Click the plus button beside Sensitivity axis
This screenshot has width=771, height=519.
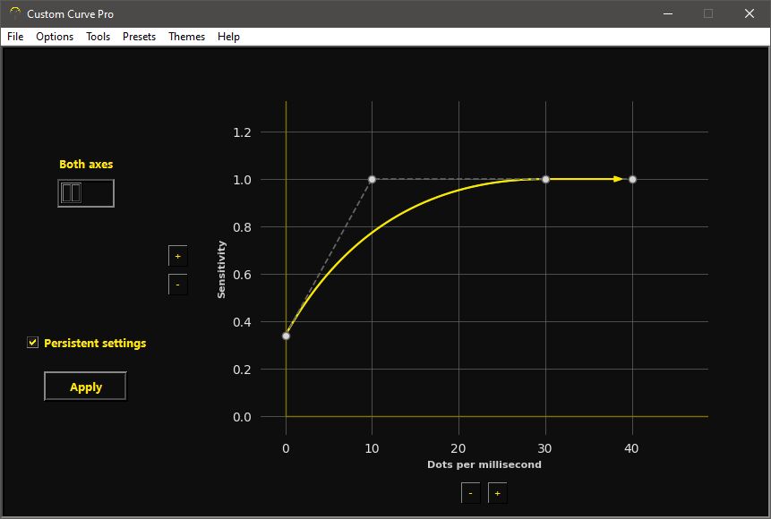[177, 256]
